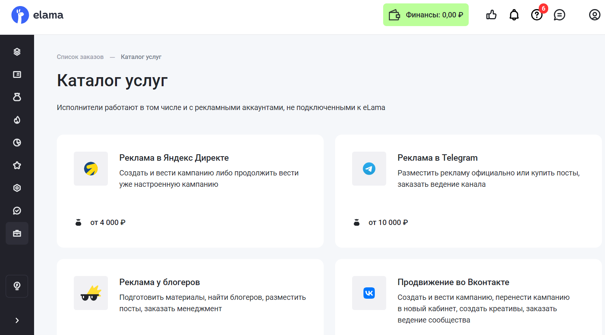The image size is (605, 335).
Task: Open the notifications bell
Action: (x=514, y=15)
